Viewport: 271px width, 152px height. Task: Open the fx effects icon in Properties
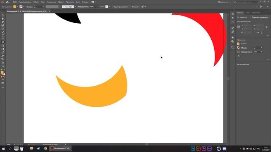point(239,56)
